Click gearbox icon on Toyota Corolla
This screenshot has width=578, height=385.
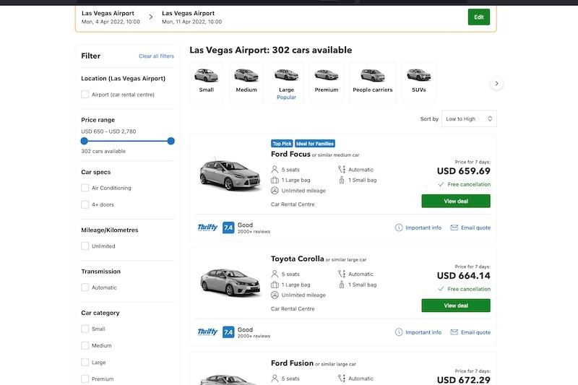point(341,274)
